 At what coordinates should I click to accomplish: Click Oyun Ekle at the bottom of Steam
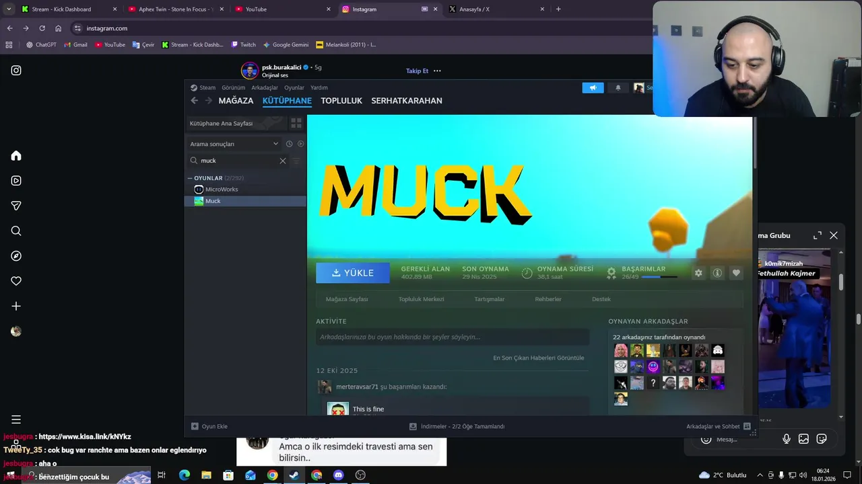[209, 426]
